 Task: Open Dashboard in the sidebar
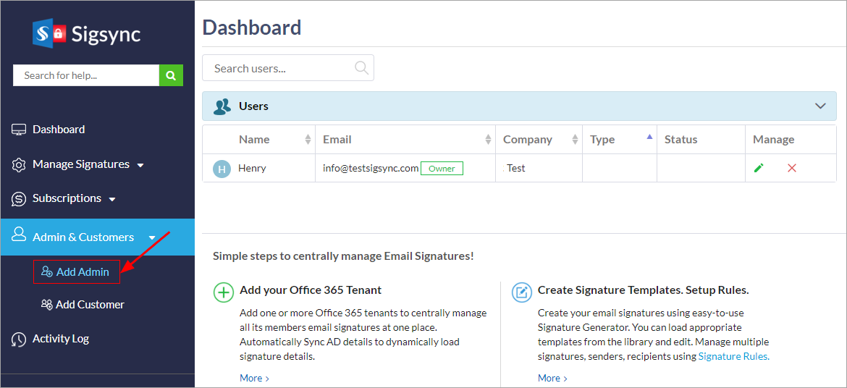click(59, 130)
